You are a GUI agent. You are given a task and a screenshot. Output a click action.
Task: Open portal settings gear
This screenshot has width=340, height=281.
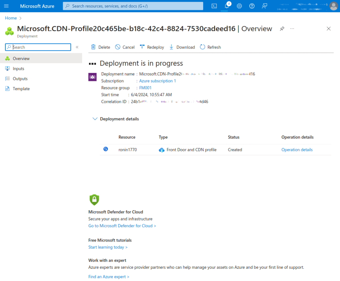tap(239, 6)
